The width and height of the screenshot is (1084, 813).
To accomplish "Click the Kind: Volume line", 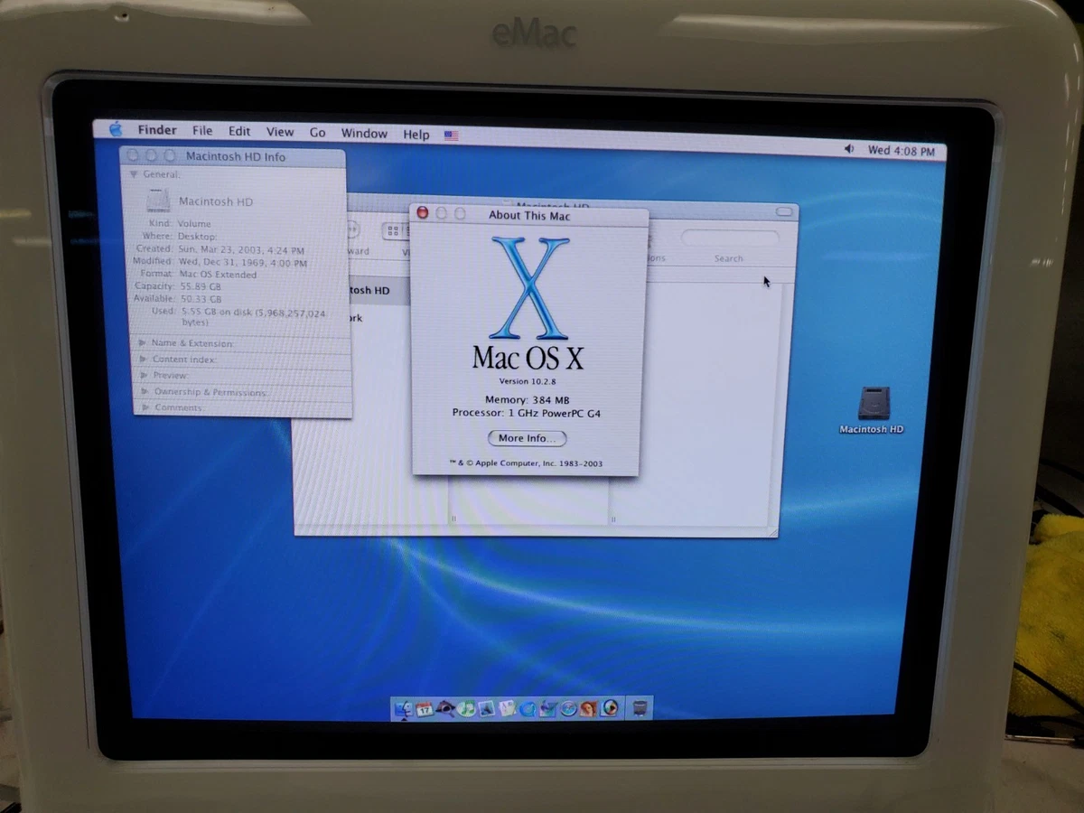I will click(180, 224).
